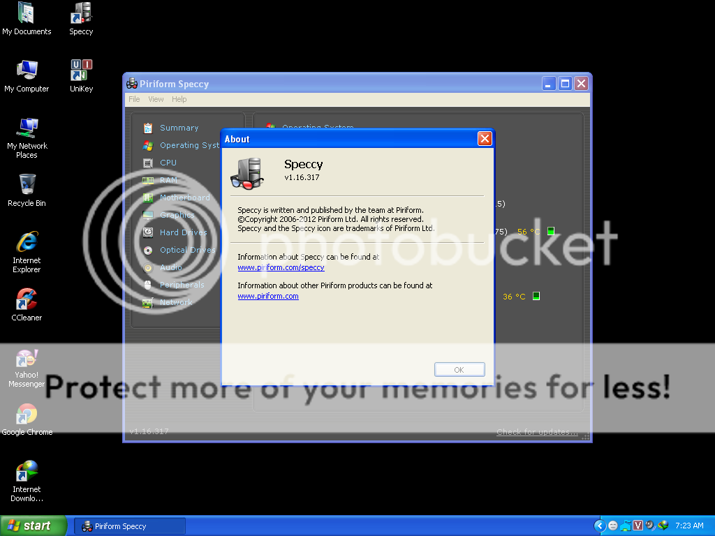The width and height of the screenshot is (715, 536).
Task: Open the Hard Drives disk icon
Action: tap(148, 232)
